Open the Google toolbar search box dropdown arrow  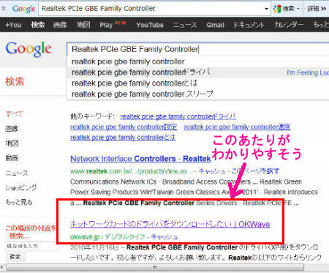(266, 9)
